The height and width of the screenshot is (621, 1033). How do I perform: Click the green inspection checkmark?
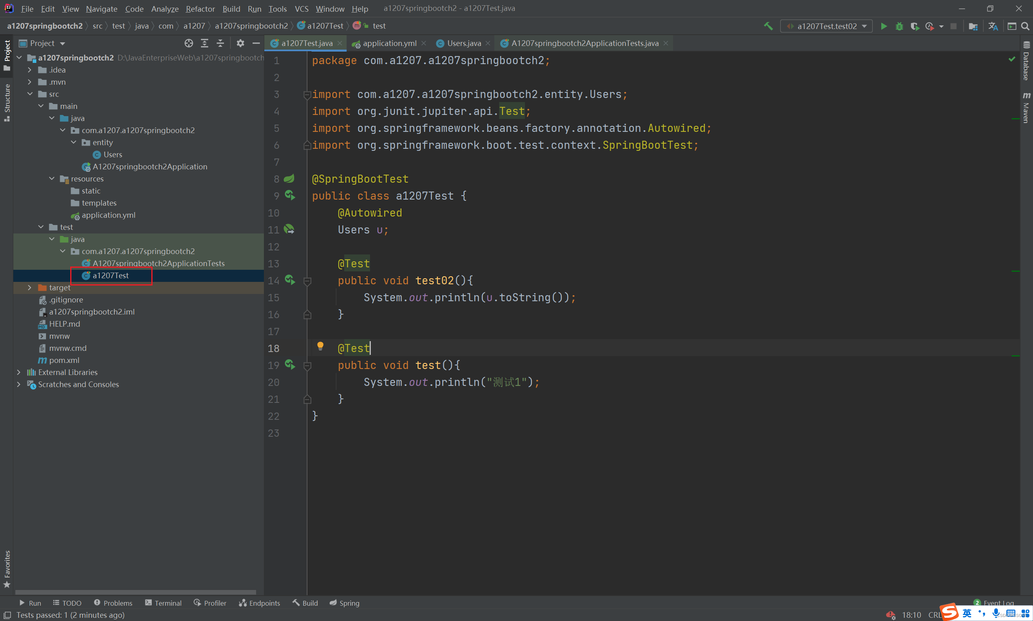pos(1012,59)
